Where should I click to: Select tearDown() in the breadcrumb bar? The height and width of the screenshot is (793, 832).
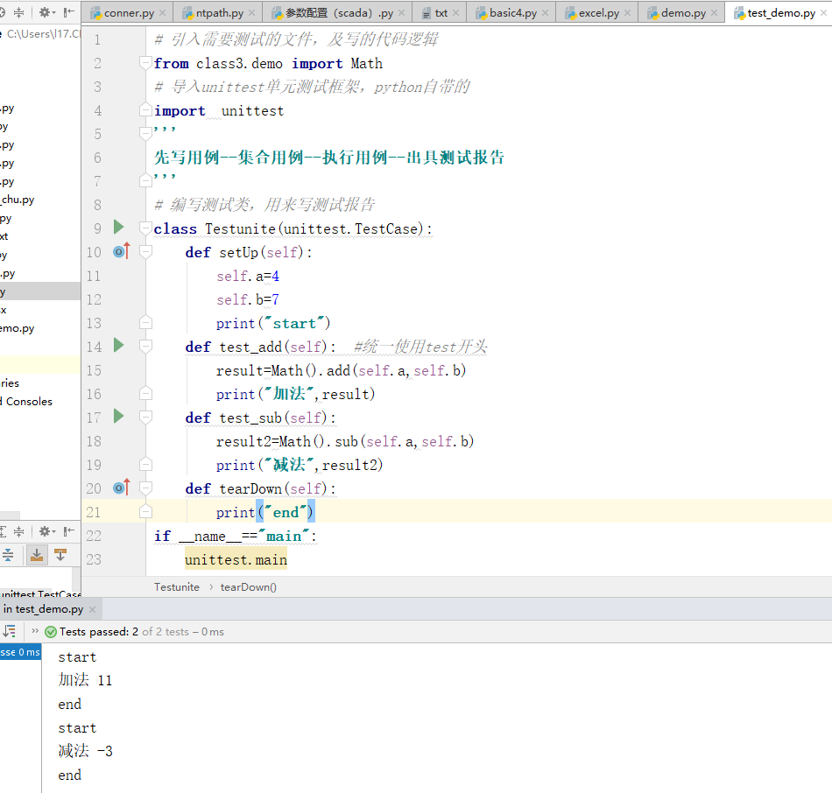click(248, 586)
